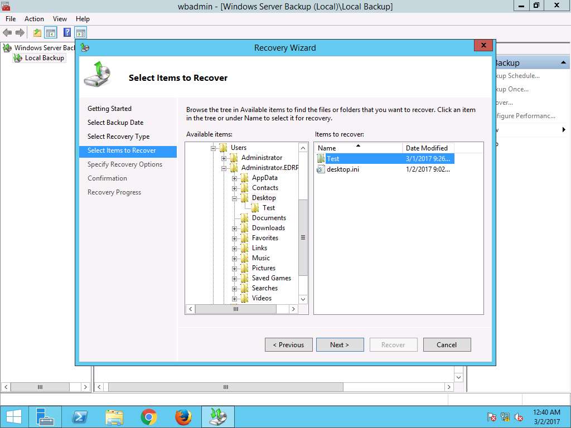Launch Google Chrome from the taskbar
The image size is (571, 428).
point(148,417)
